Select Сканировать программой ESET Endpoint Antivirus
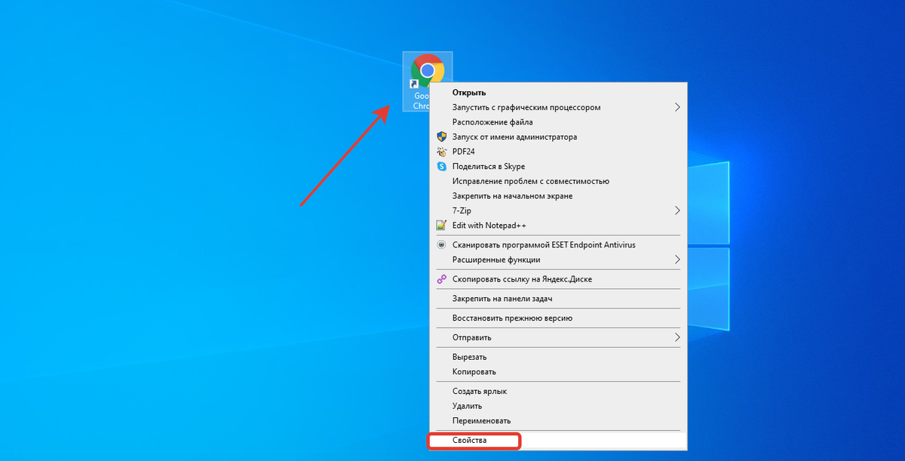Image resolution: width=905 pixels, height=461 pixels. coord(558,244)
